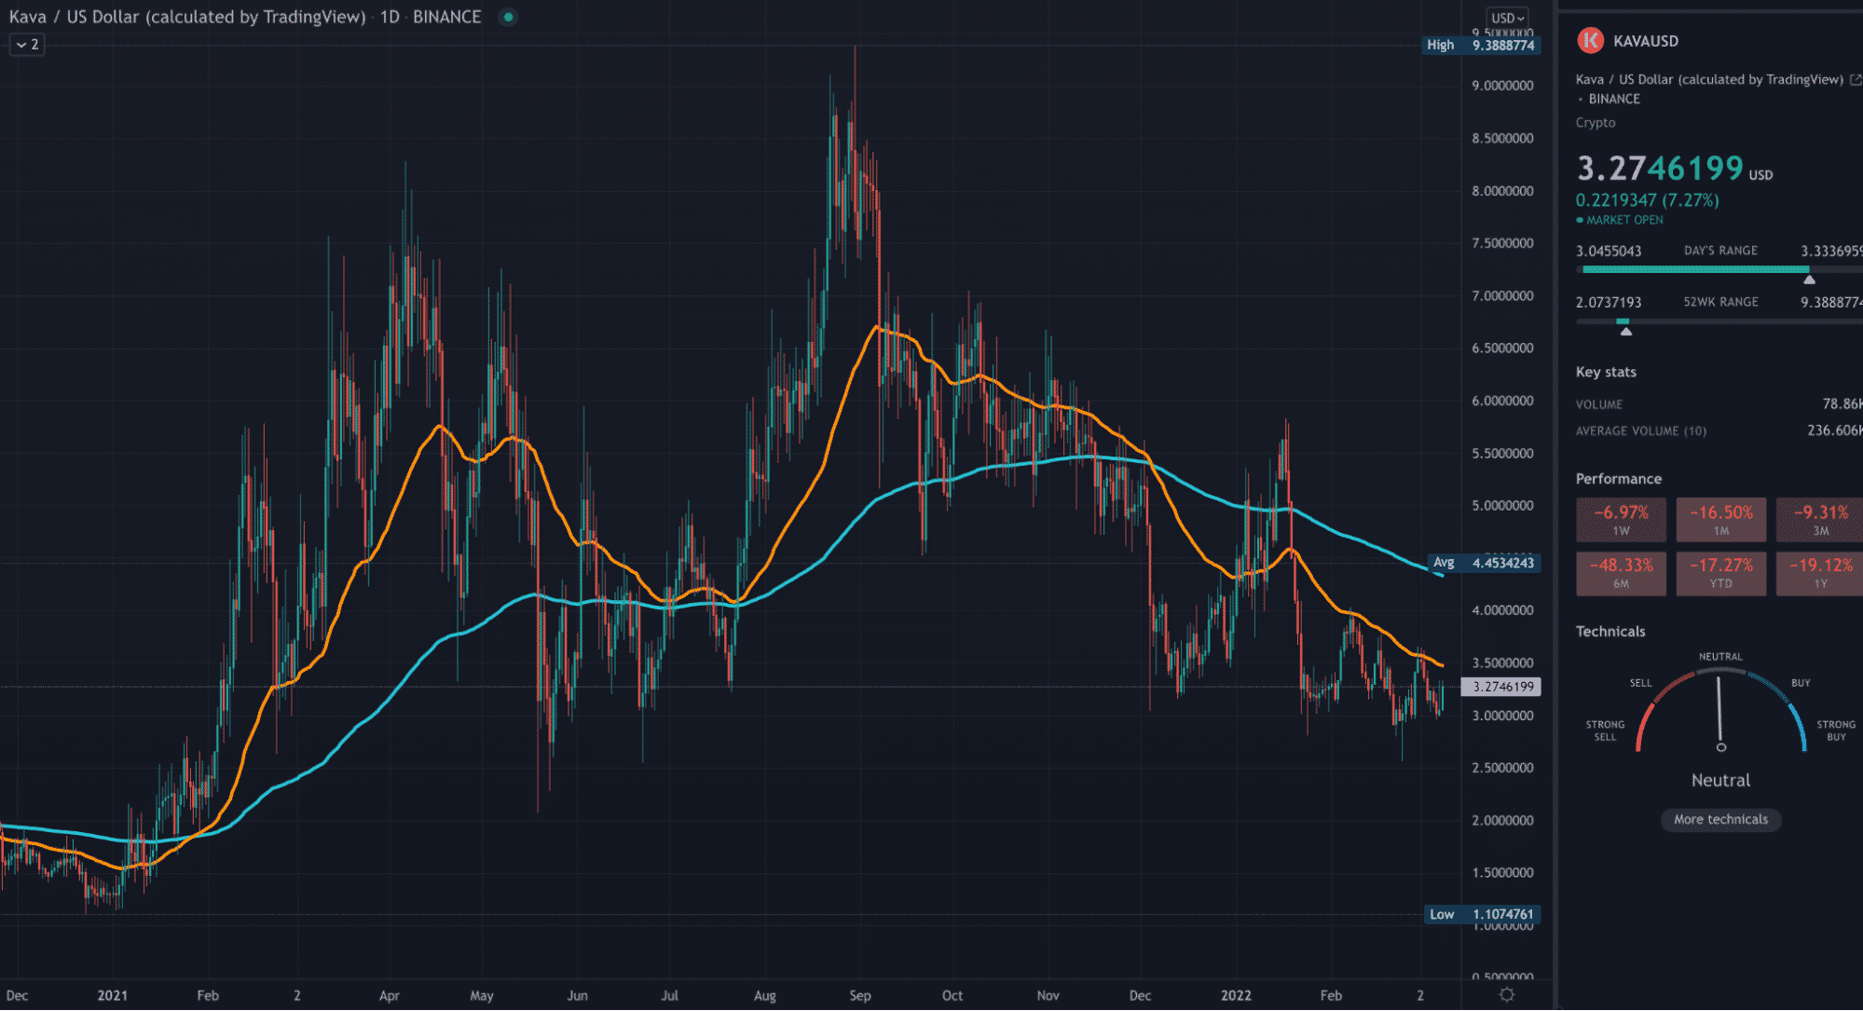Screen dimensions: 1863x1011
Task: Click the STRONG BUY gauge label
Action: 1835,731
